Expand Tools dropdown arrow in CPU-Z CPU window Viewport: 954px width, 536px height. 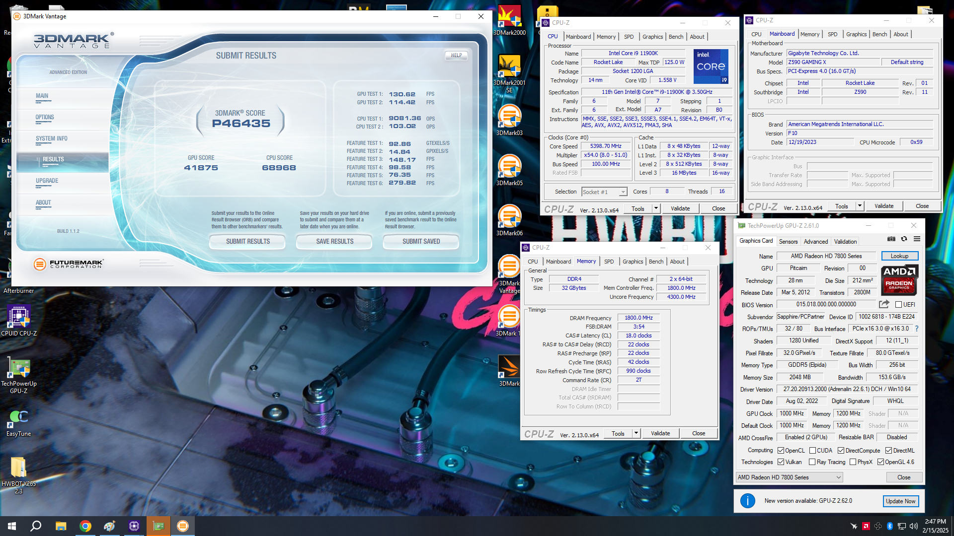(656, 208)
